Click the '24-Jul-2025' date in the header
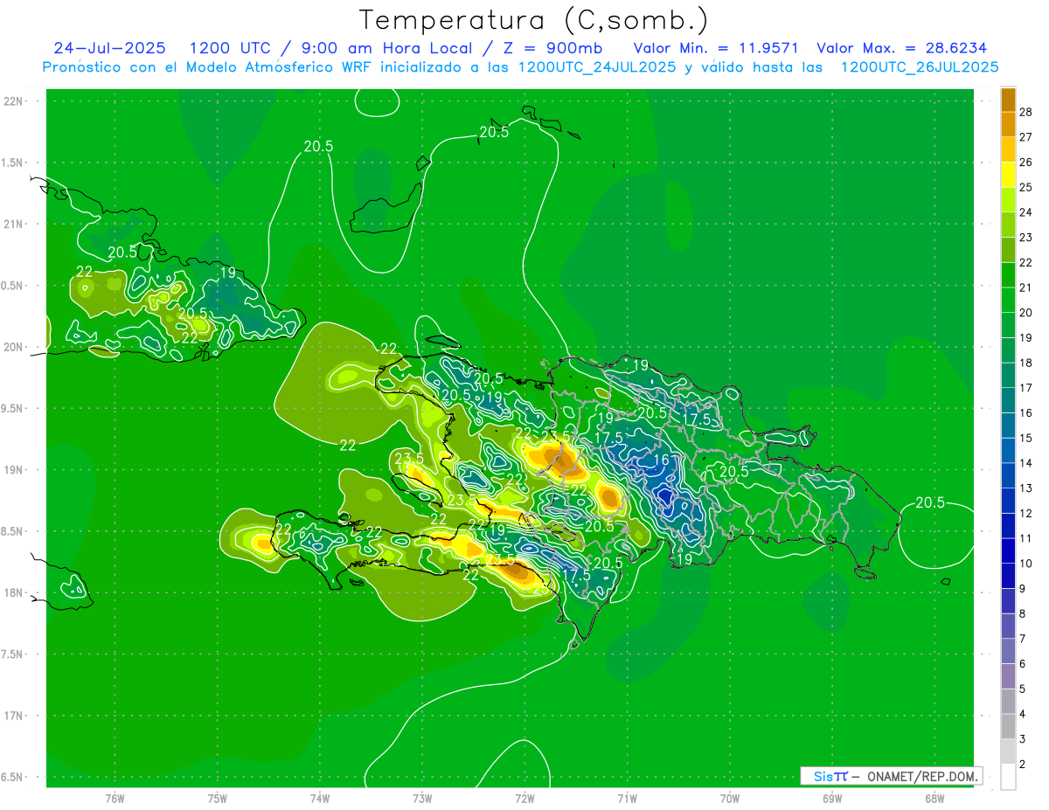Viewport: 1049px width, 810px height. point(110,48)
